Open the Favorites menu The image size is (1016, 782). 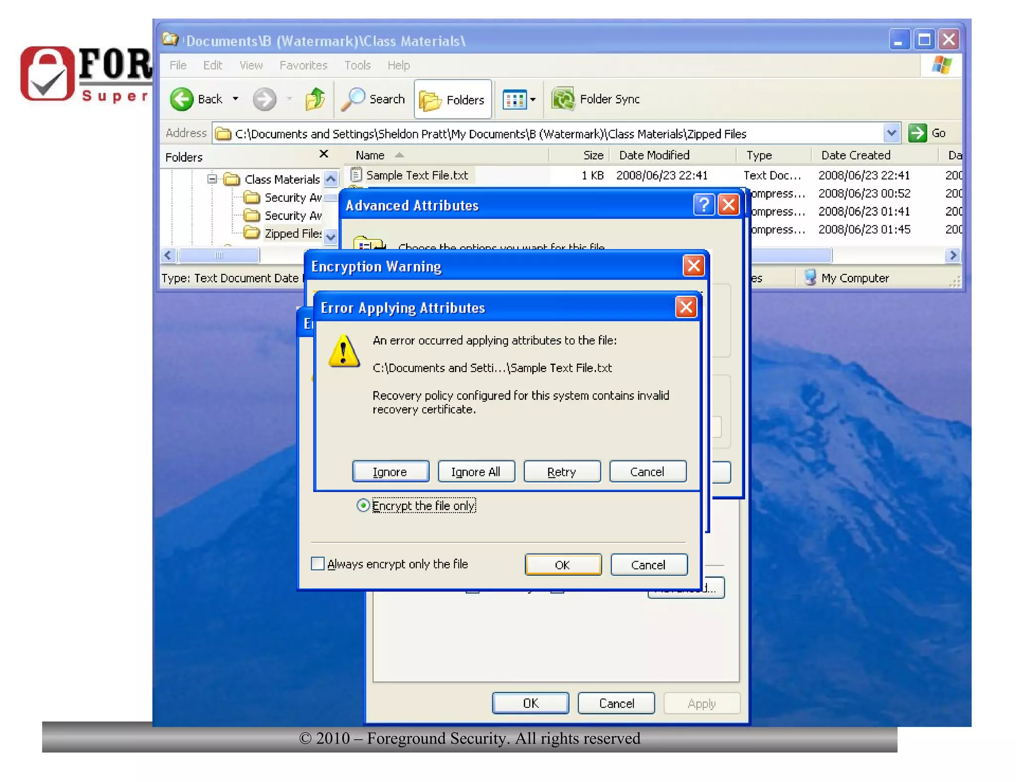303,65
